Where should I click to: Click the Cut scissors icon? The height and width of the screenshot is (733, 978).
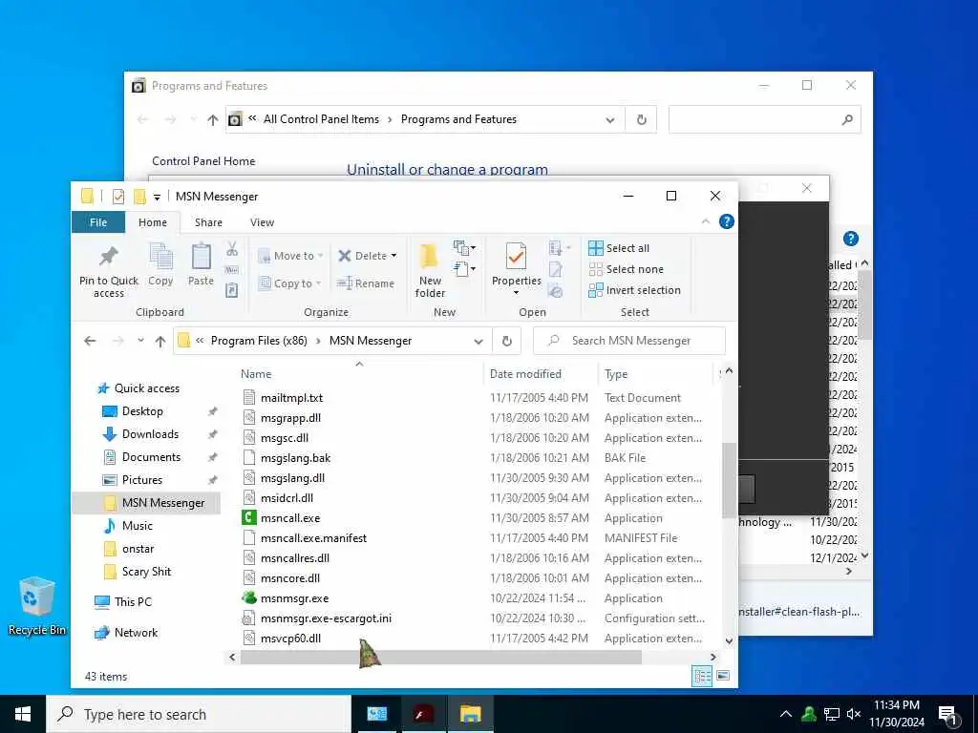point(232,249)
